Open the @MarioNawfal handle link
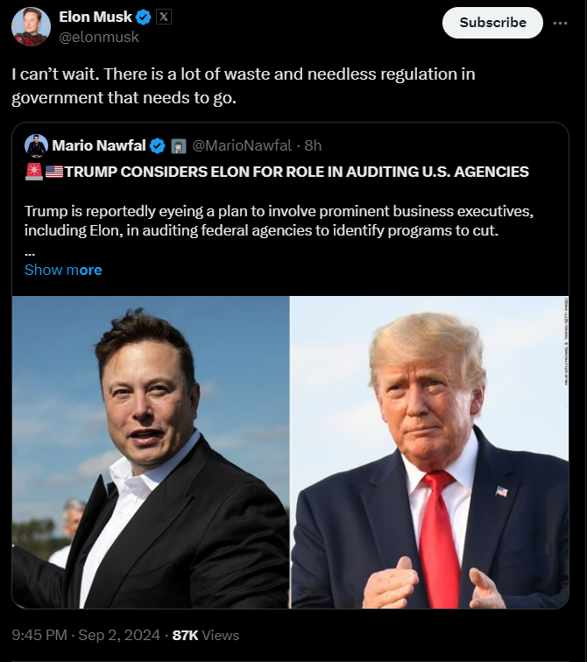 (x=242, y=145)
